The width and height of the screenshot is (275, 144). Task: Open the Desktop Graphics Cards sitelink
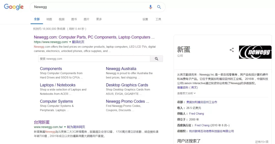(x=127, y=85)
